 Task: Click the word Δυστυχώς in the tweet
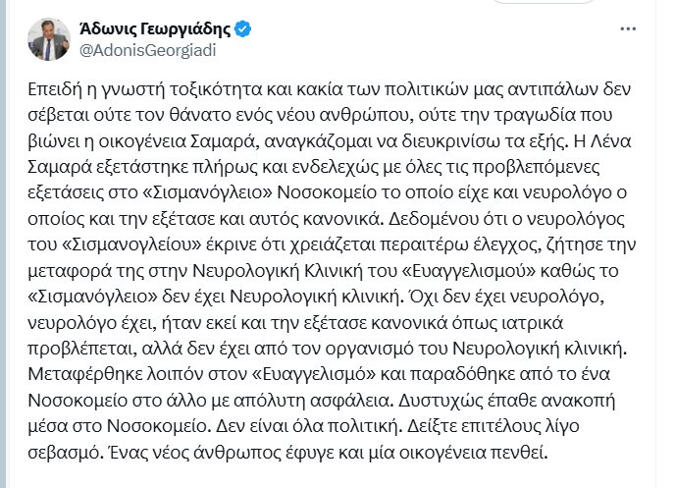pos(441,401)
